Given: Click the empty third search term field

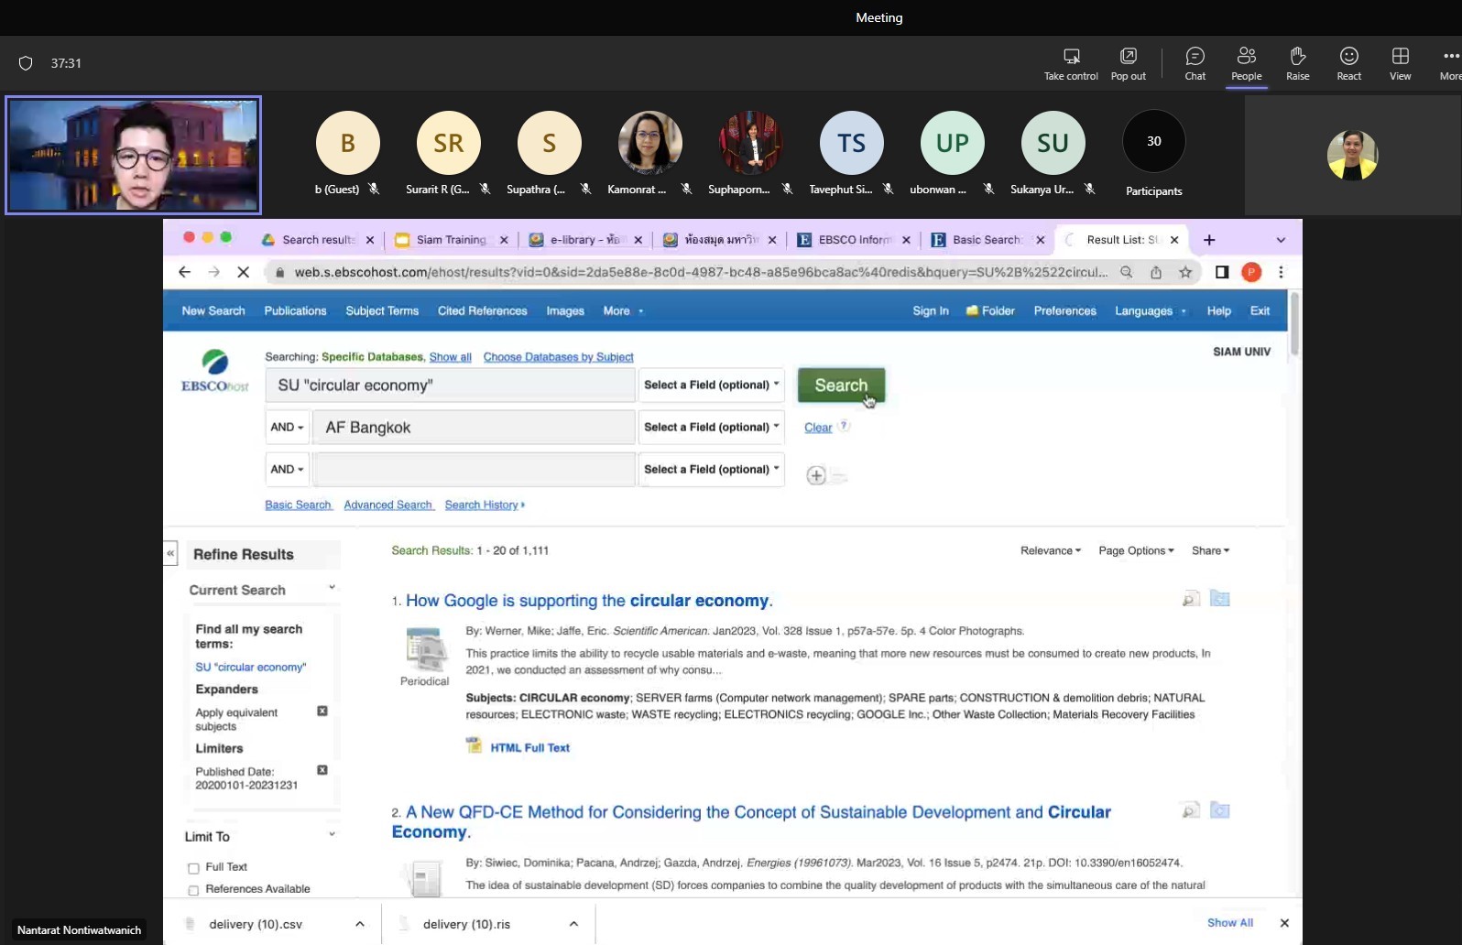Looking at the screenshot, I should pos(474,470).
